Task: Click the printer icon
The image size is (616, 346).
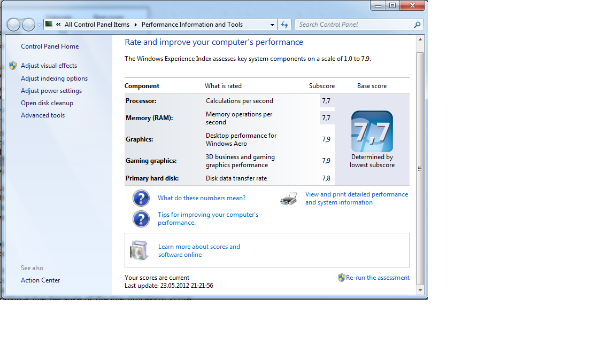Action: point(289,199)
